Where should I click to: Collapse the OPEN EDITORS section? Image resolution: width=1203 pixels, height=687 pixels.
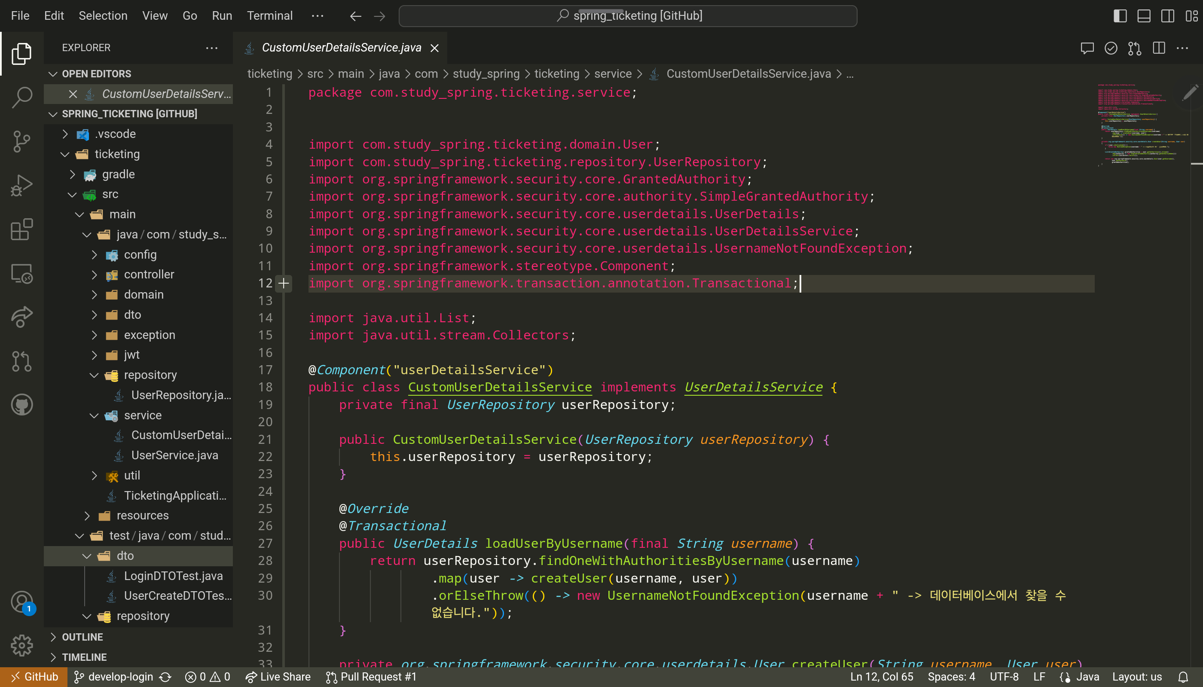click(96, 73)
